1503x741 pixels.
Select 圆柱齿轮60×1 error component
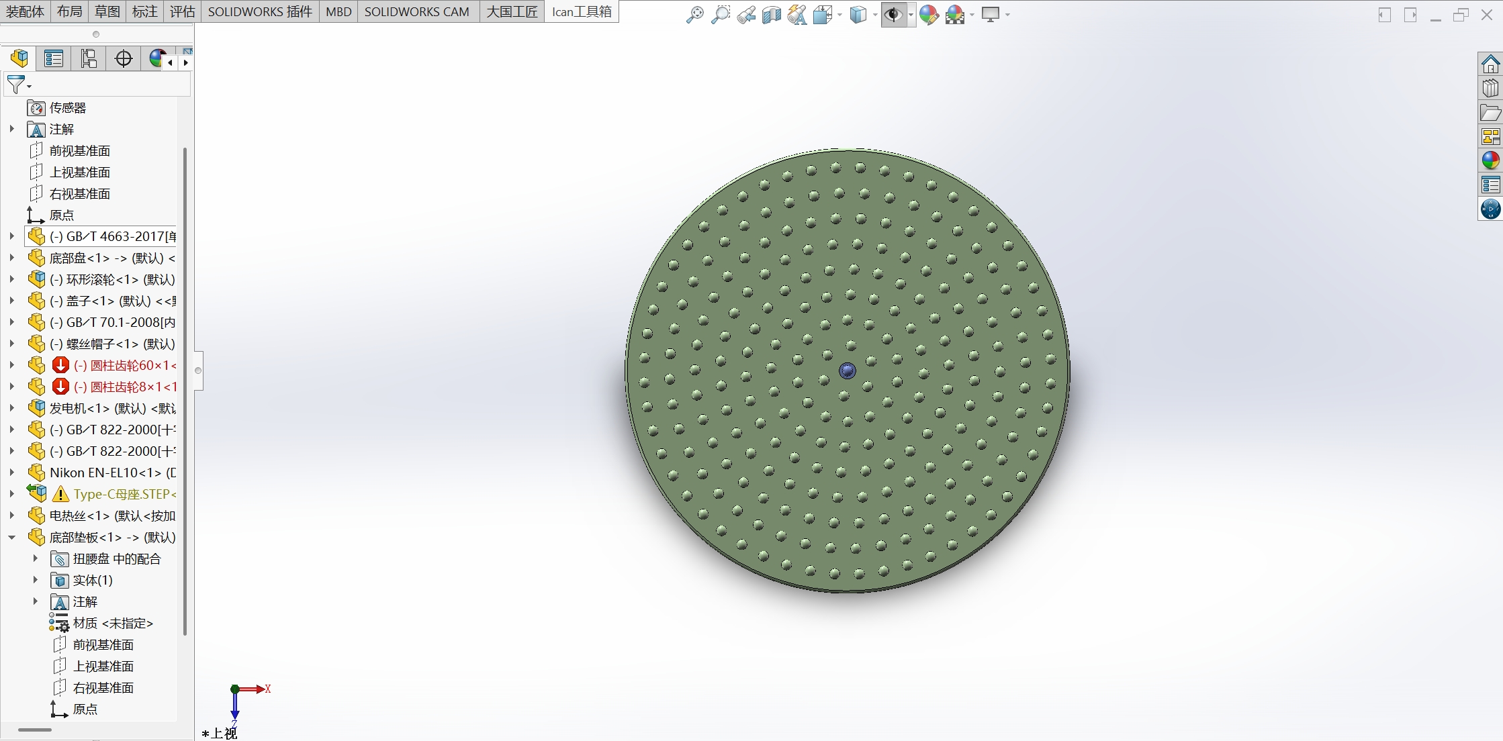point(101,365)
